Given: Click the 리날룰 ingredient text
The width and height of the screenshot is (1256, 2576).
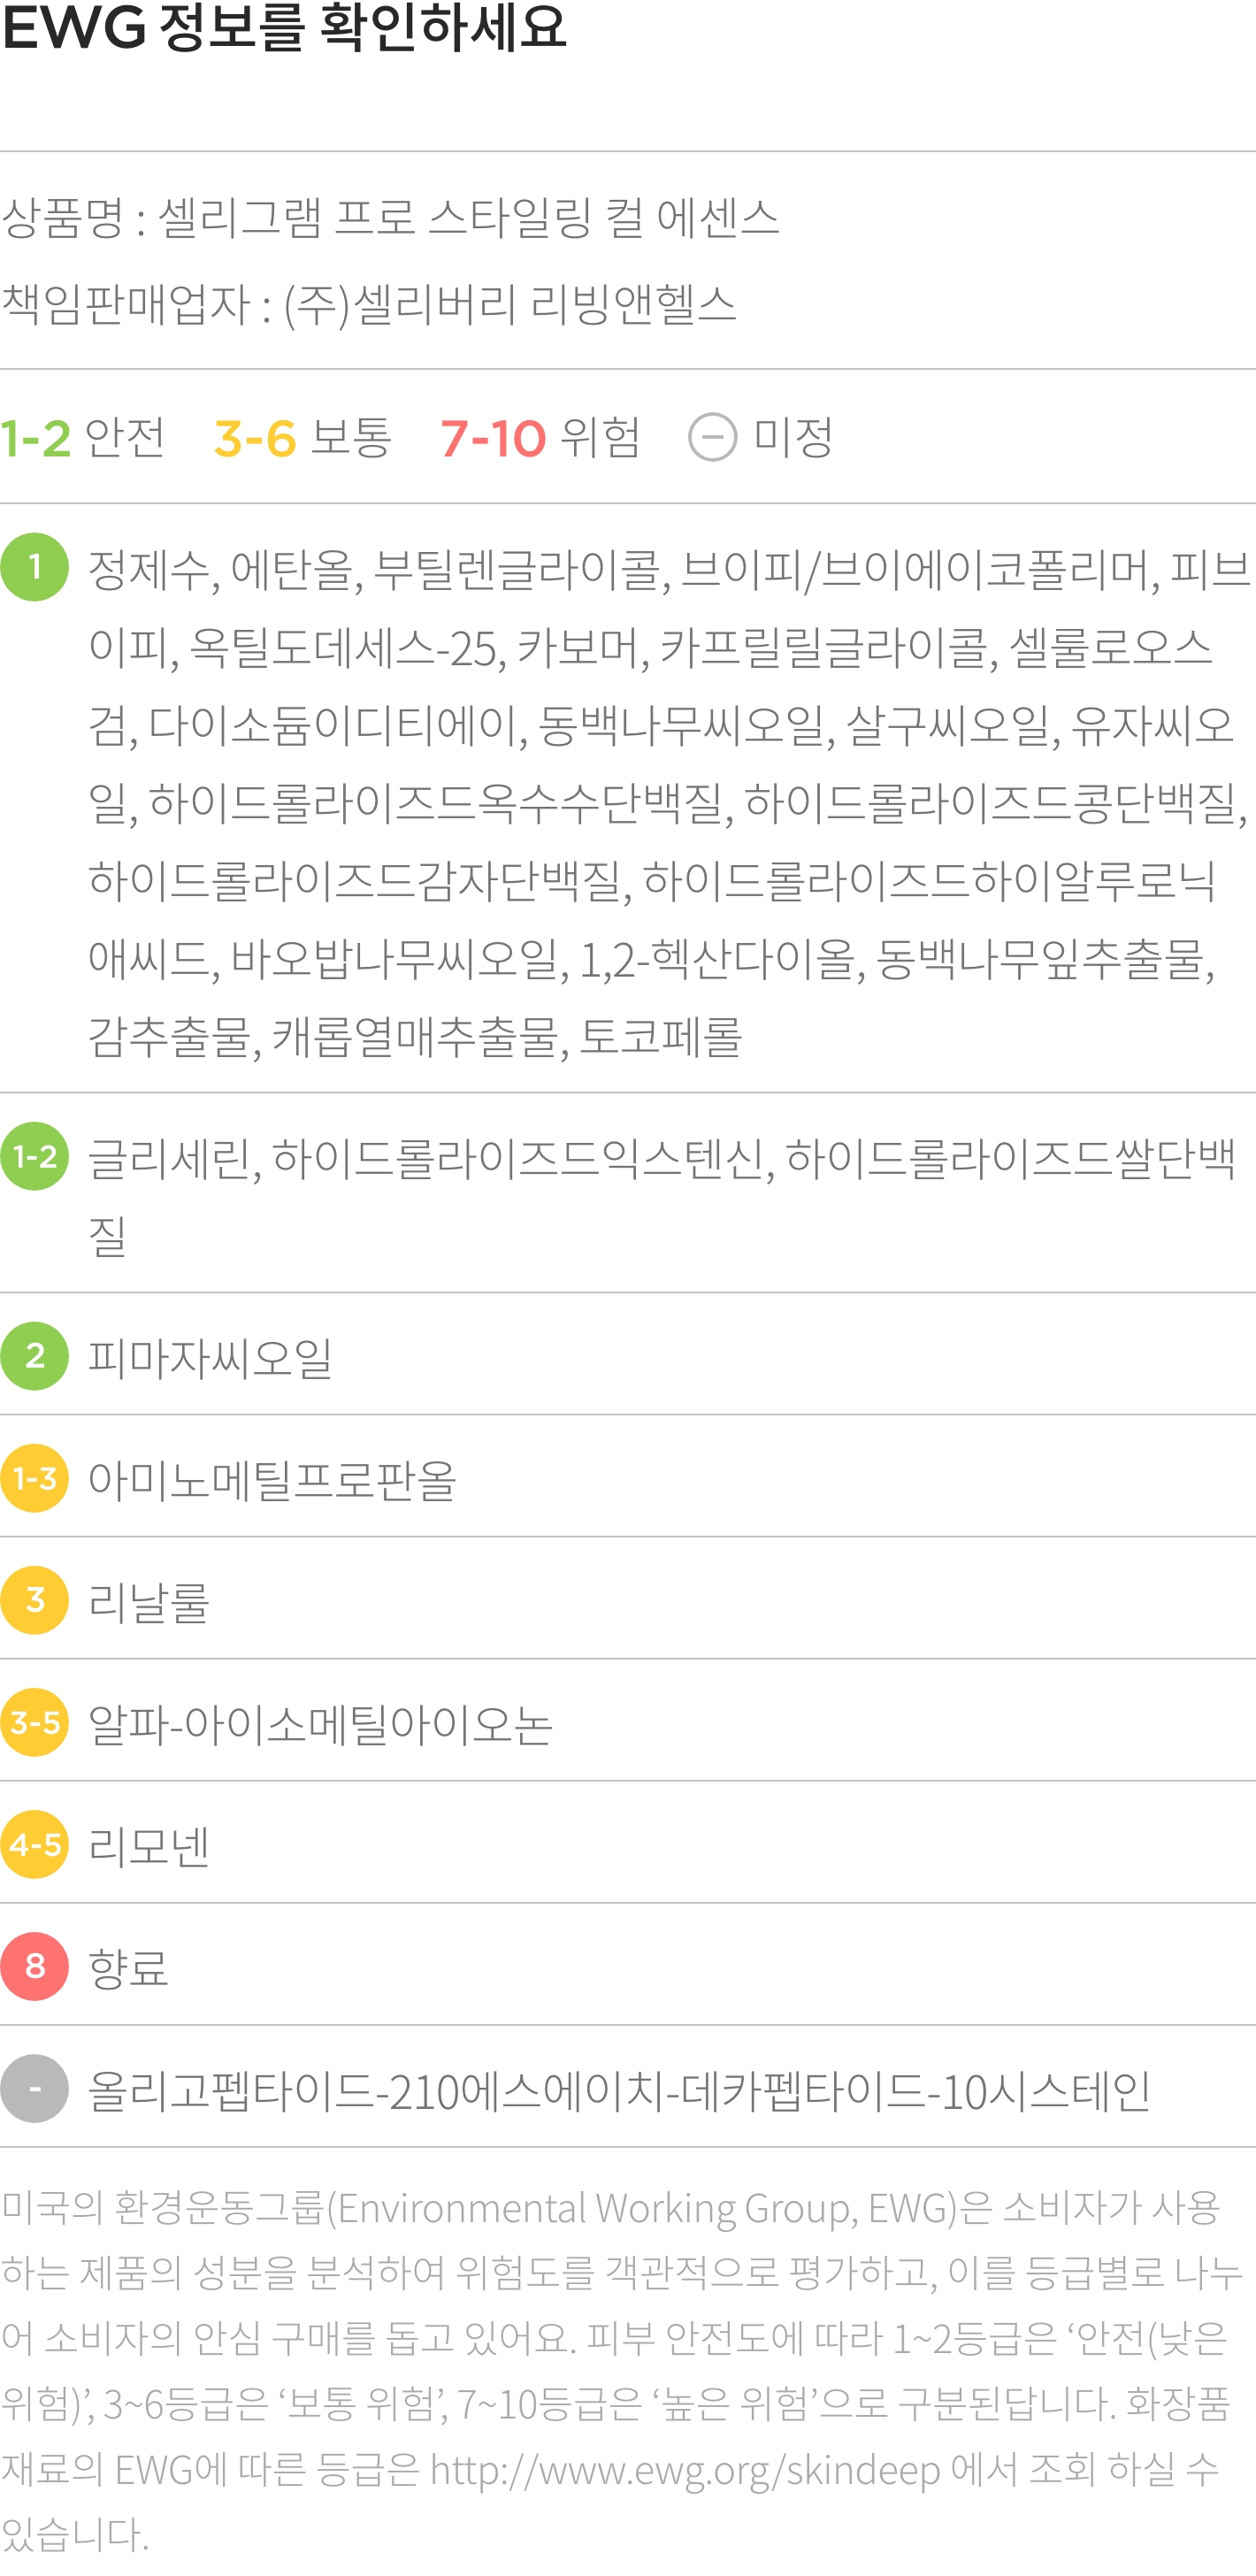Looking at the screenshot, I should tap(149, 1601).
